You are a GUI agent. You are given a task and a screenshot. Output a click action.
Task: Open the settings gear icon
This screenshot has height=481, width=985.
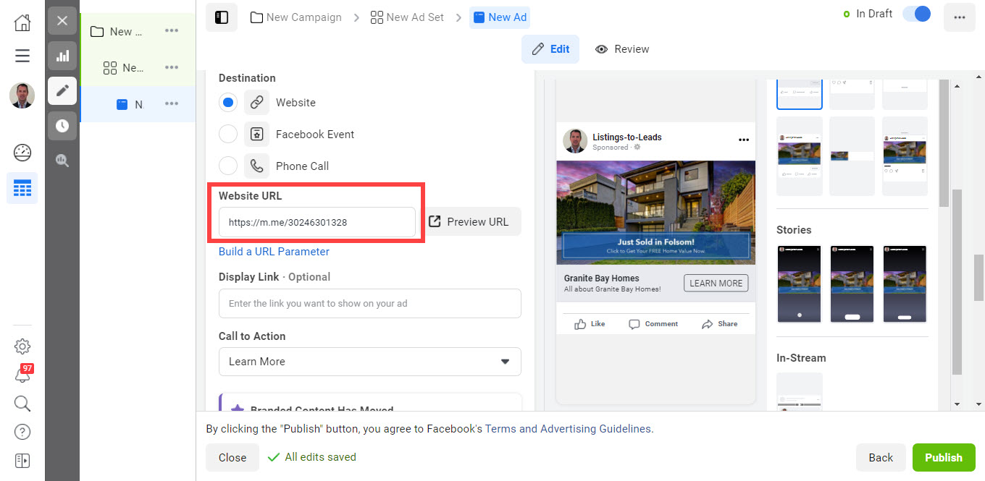(x=22, y=346)
